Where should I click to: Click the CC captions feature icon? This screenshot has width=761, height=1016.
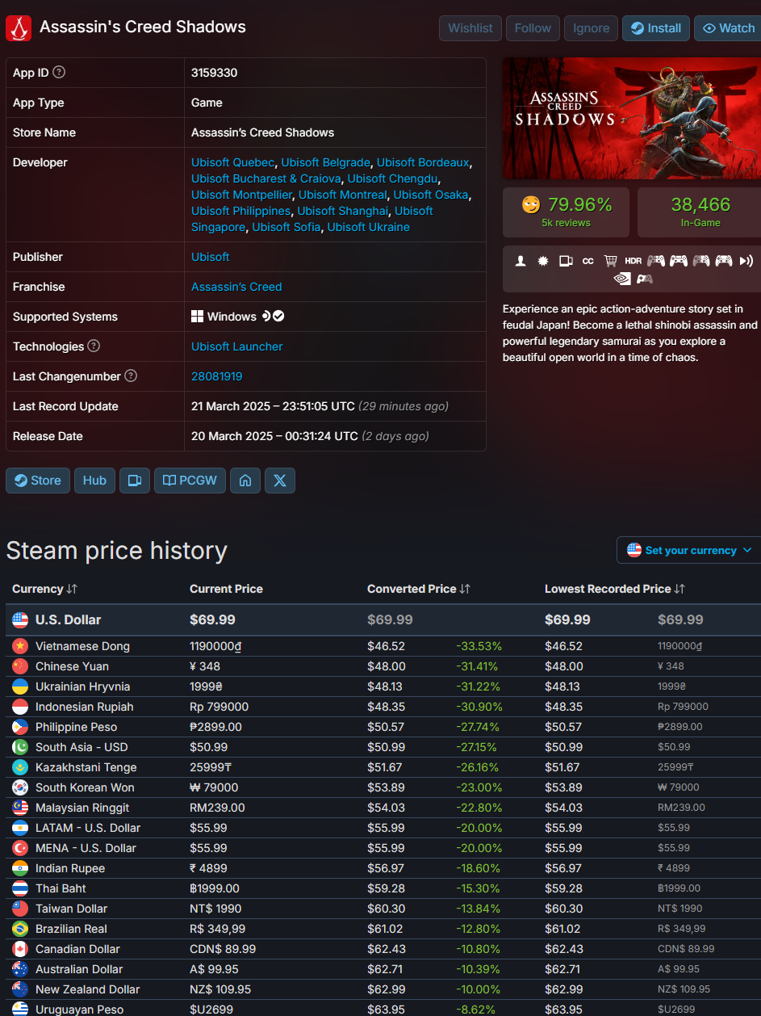[x=588, y=261]
